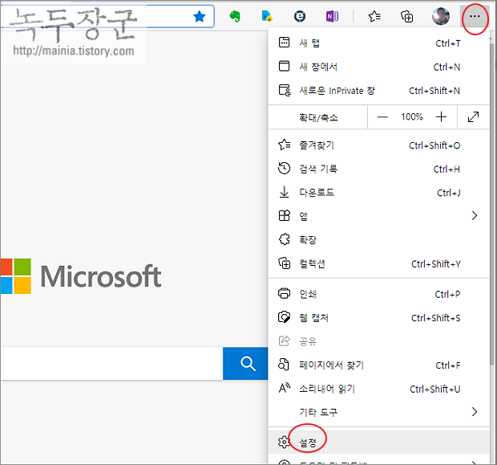497x465 pixels.
Task: Click the Ctrl+T shortcut text
Action: point(447,43)
